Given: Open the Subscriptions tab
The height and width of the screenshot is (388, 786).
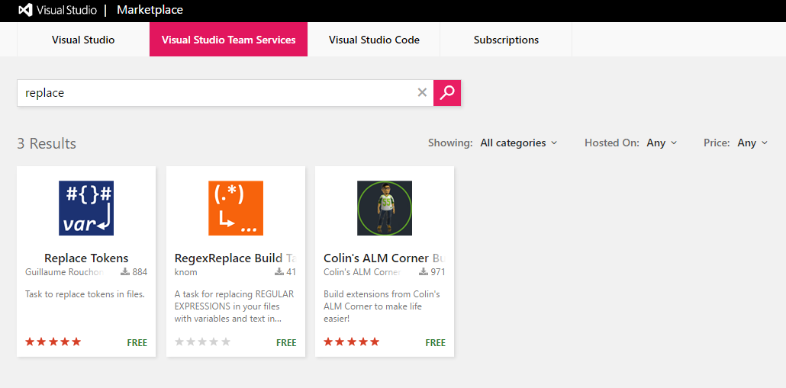Looking at the screenshot, I should [506, 40].
